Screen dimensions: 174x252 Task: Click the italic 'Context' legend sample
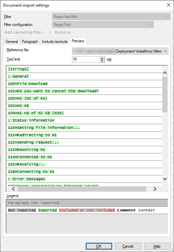(146, 210)
